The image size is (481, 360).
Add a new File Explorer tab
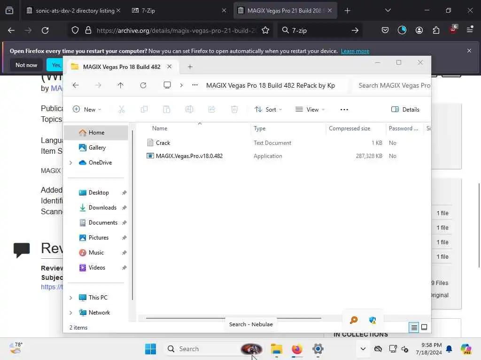[x=190, y=67]
